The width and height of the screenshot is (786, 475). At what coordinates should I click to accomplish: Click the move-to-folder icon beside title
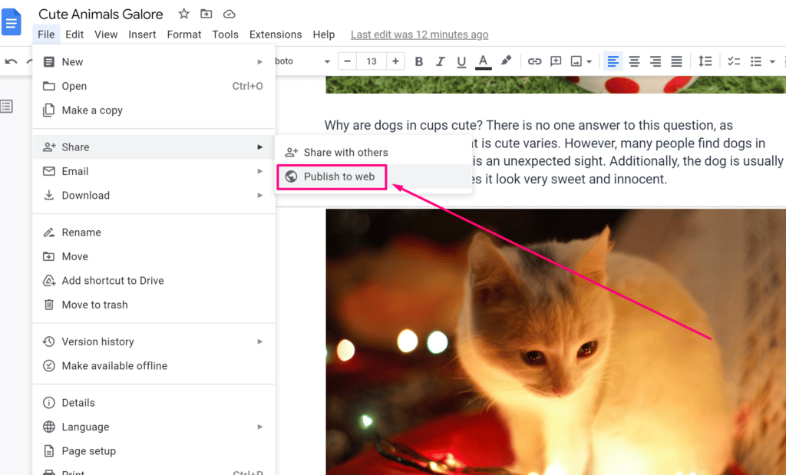click(x=206, y=14)
